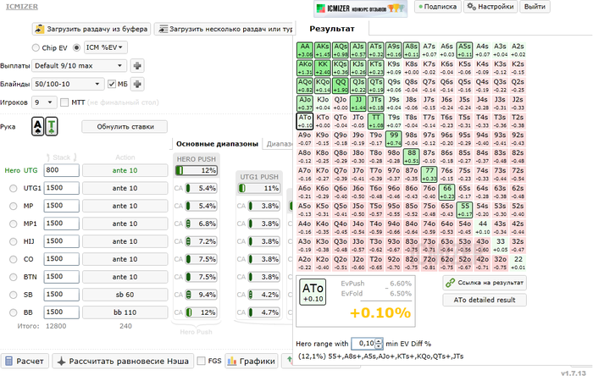Click the min EV Diff input field

coord(363,344)
